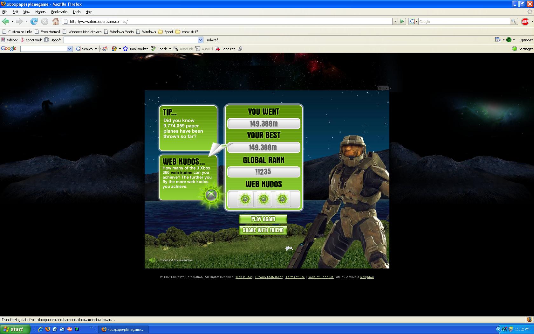Click the green swirl toolbar icon
534x334 pixels.
coord(509,40)
